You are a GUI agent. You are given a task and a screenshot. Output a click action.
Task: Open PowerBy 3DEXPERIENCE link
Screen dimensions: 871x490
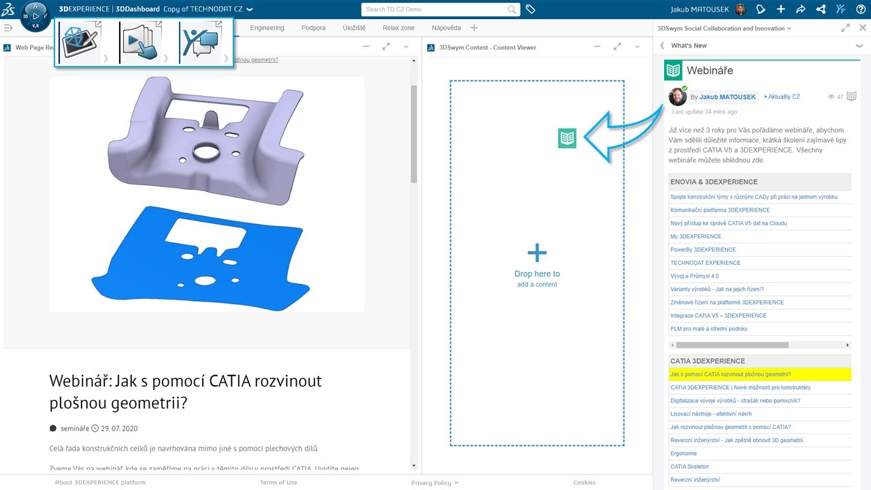(703, 250)
